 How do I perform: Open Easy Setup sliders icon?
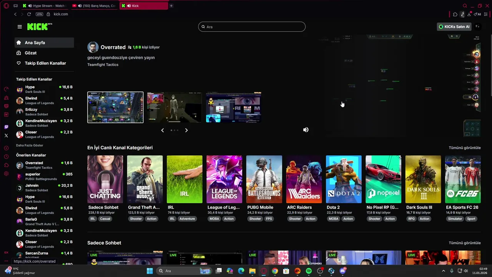[486, 14]
